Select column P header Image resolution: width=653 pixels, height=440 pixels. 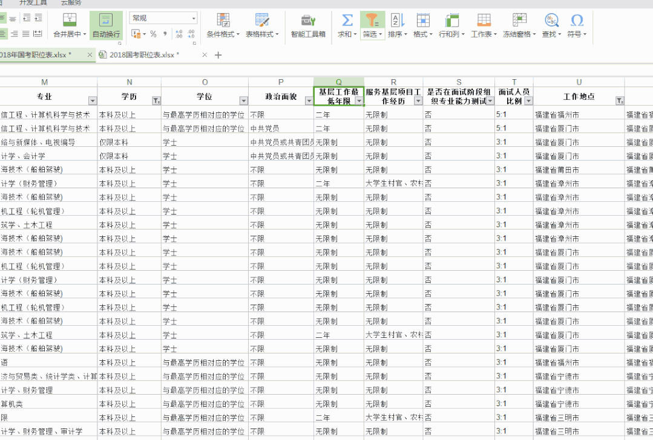click(281, 82)
